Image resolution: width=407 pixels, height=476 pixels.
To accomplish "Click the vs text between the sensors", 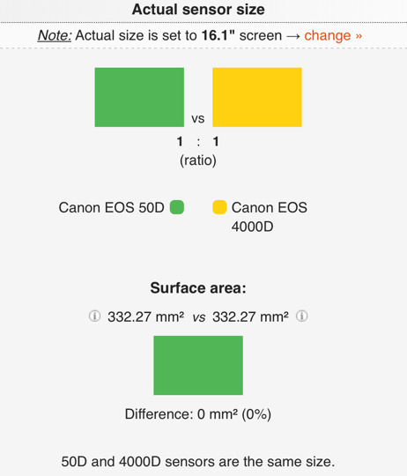I will (198, 118).
